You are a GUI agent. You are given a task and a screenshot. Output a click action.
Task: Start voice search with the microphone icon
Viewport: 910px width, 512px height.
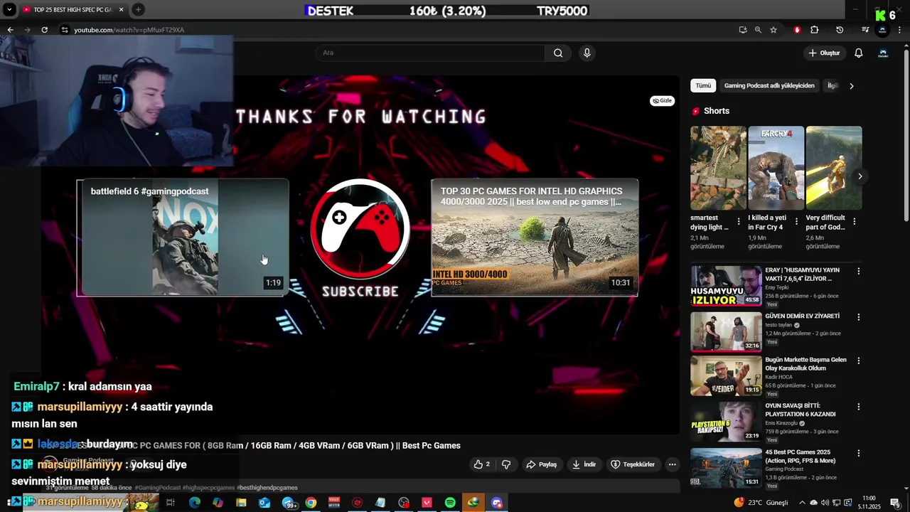587,53
